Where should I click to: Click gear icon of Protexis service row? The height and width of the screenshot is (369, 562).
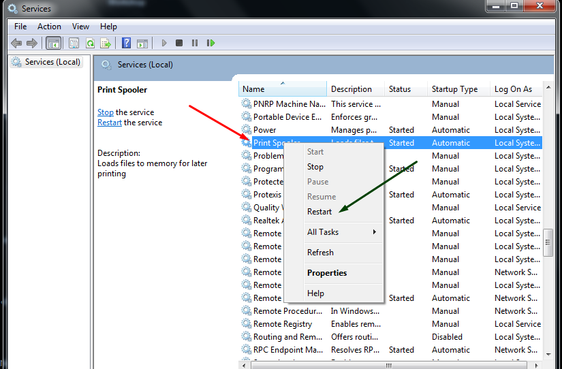[x=246, y=195]
